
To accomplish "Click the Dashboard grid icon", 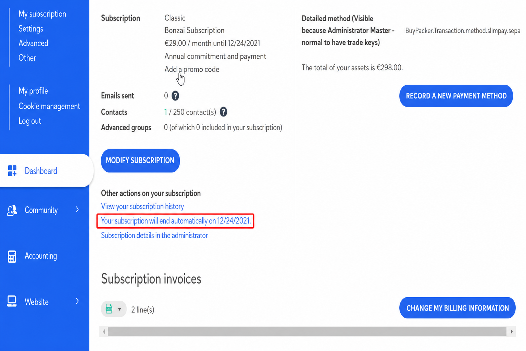I will tap(12, 171).
